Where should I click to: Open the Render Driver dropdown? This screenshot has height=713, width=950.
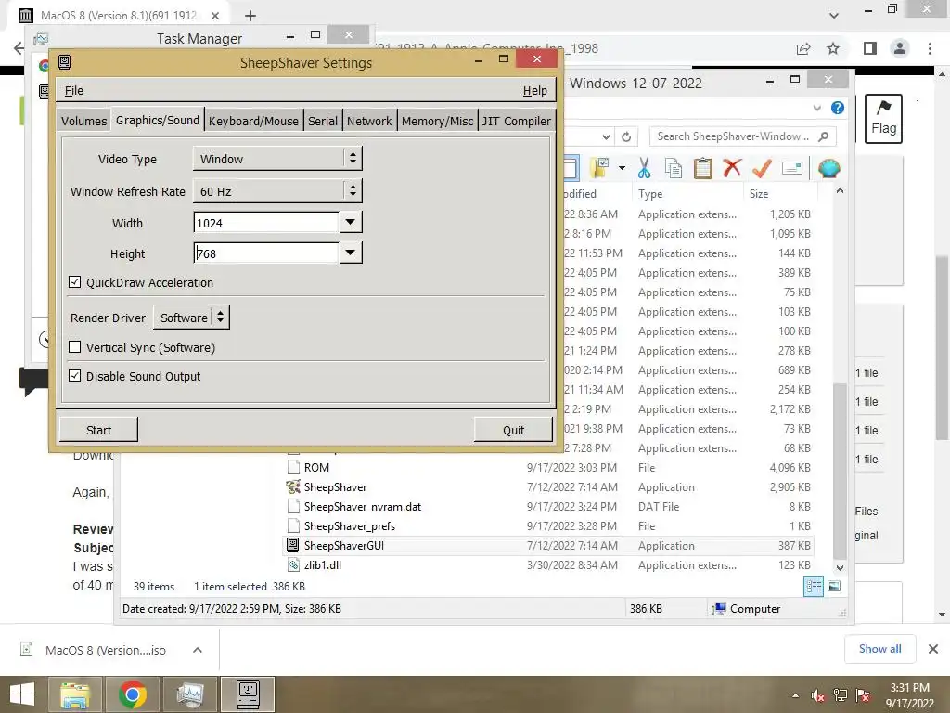191,318
